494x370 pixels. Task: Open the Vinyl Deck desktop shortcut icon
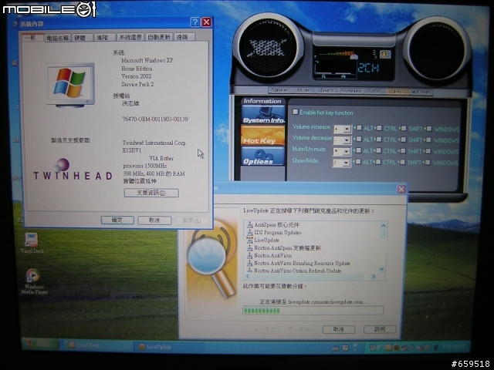point(32,240)
